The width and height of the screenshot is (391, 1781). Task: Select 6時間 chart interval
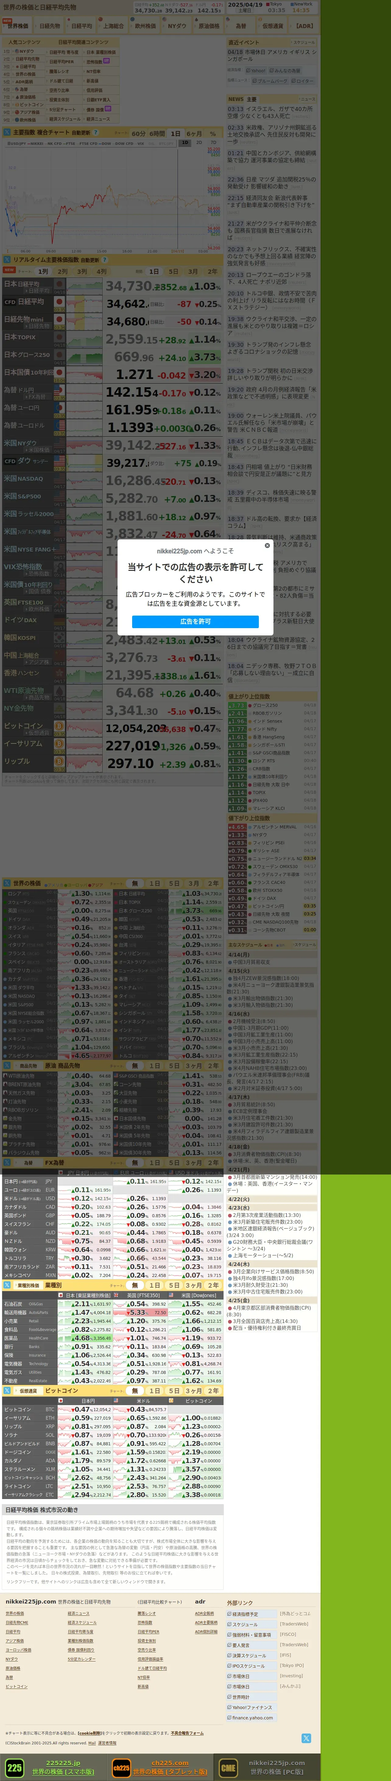click(157, 134)
